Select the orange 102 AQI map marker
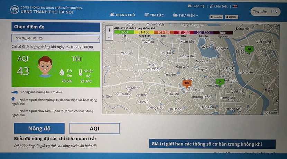The width and height of the screenshot is (287, 159). 187,83
